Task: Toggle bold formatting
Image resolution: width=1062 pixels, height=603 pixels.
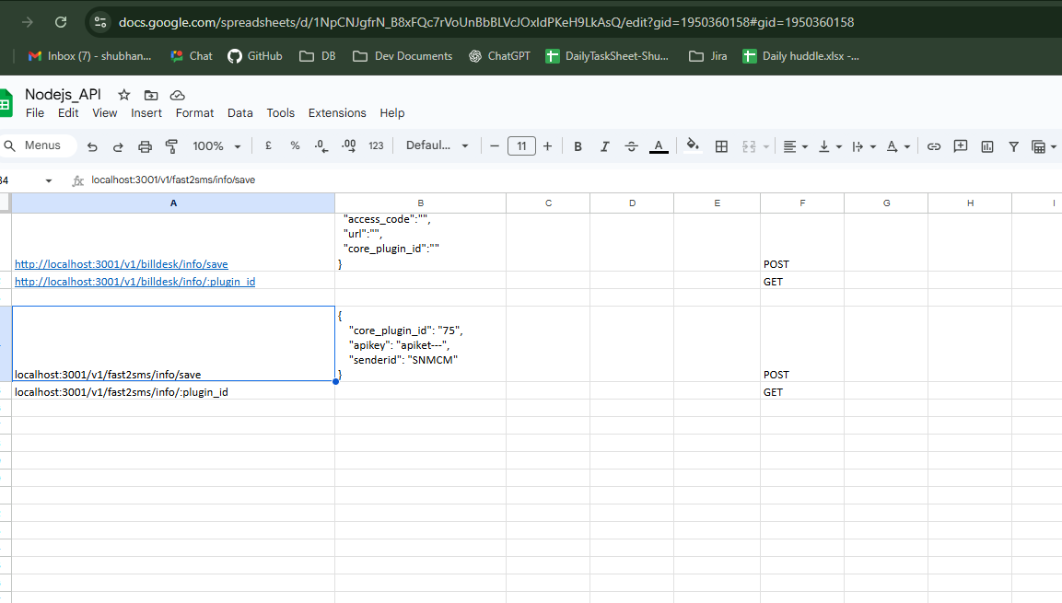Action: (x=578, y=146)
